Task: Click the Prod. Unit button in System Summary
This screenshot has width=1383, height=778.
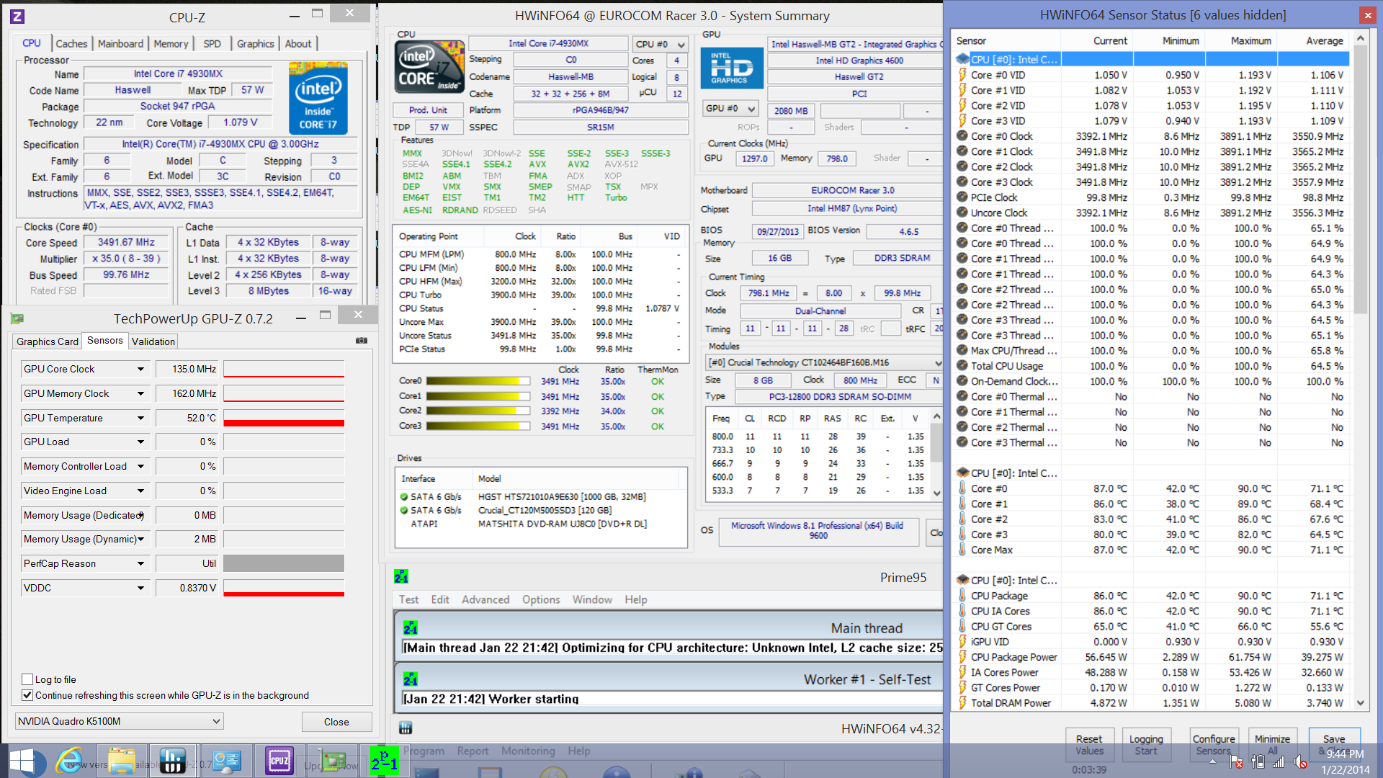Action: (x=428, y=110)
